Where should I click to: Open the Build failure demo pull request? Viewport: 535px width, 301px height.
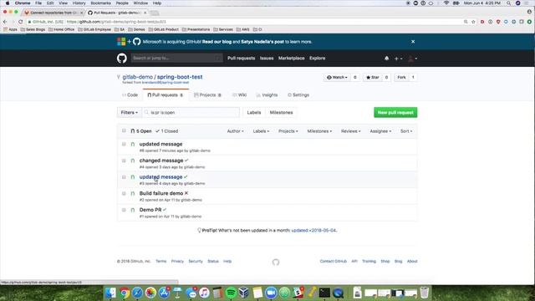[161, 193]
